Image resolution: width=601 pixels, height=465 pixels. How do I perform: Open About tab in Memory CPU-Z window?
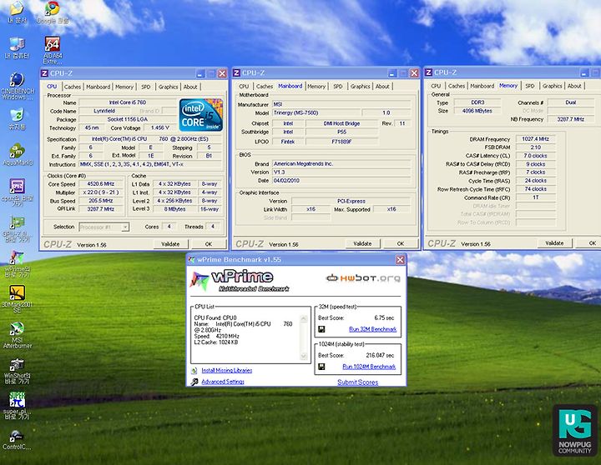pos(574,86)
